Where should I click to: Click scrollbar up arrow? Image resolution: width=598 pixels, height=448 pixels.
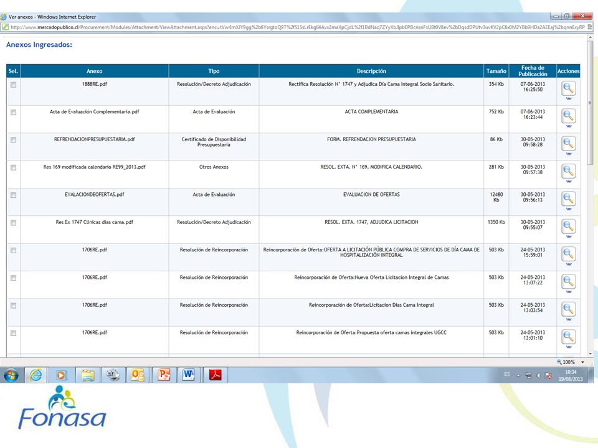pos(591,37)
